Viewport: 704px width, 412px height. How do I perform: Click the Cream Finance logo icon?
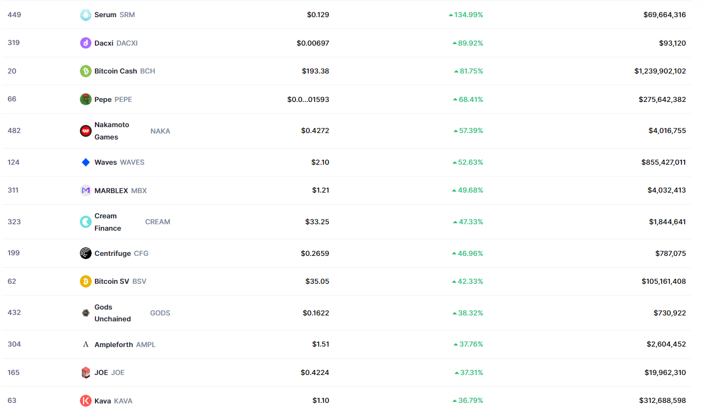point(86,222)
